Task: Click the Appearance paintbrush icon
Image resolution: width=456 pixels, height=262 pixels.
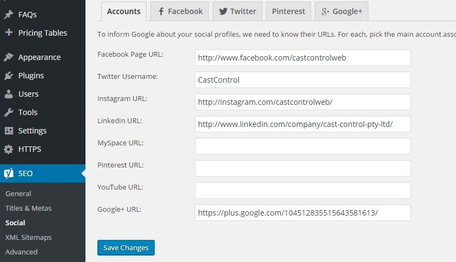Action: pyautogui.click(x=9, y=57)
